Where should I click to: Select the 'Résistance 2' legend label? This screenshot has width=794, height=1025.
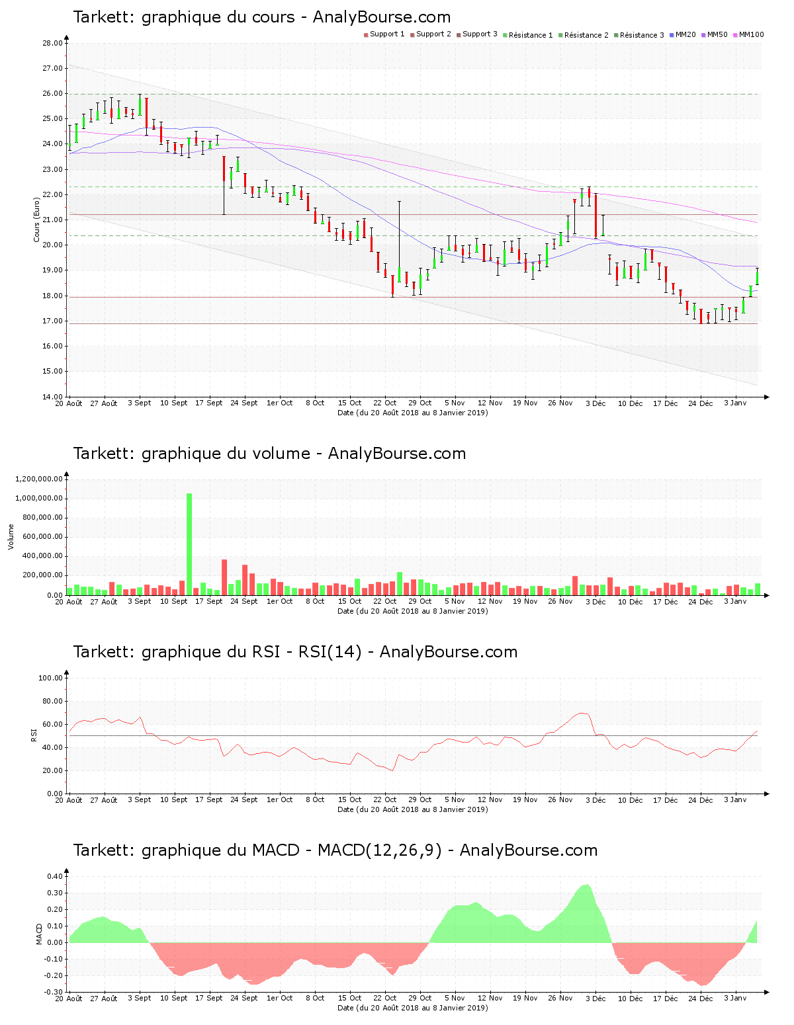pos(586,34)
